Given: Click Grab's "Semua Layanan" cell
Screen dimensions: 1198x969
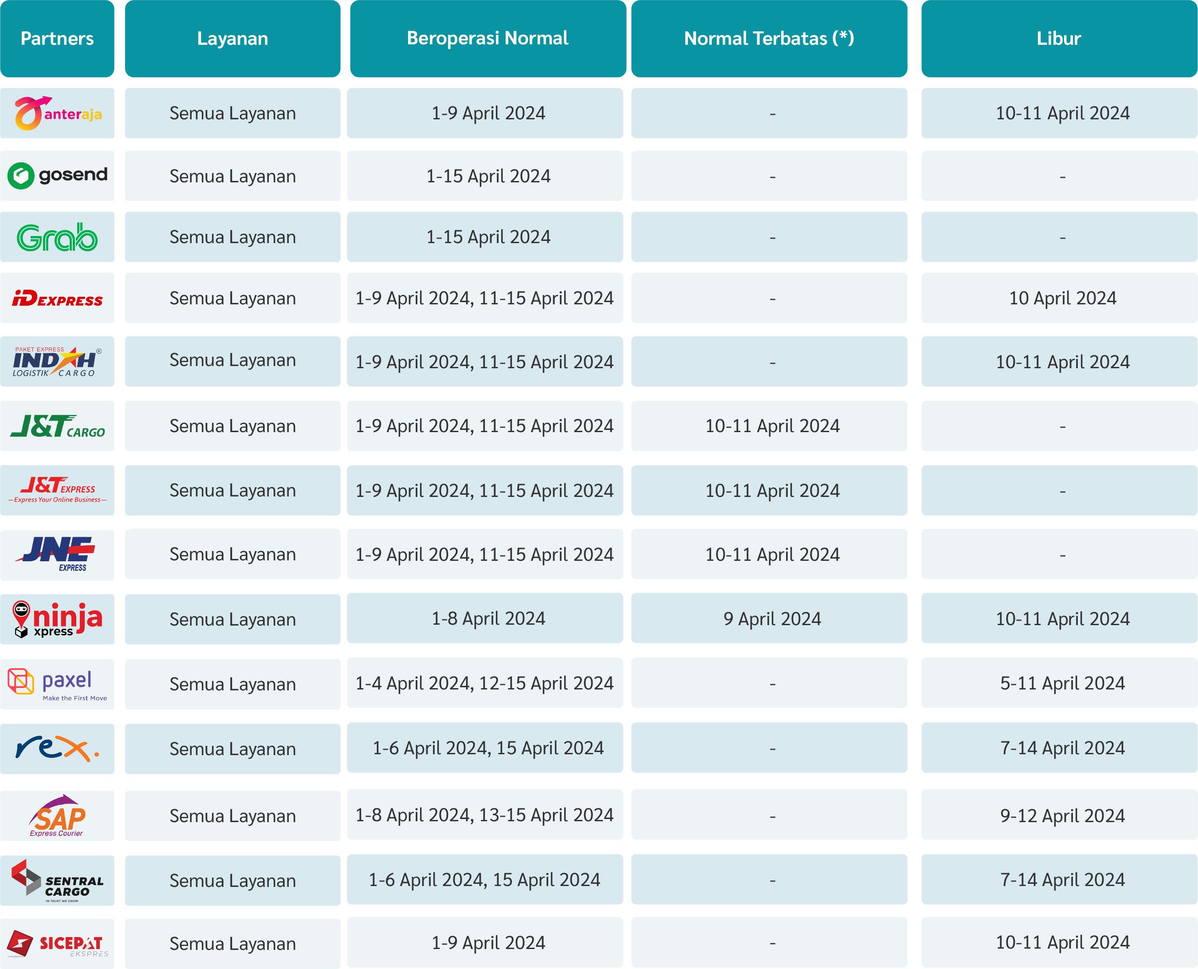Looking at the screenshot, I should click(233, 236).
